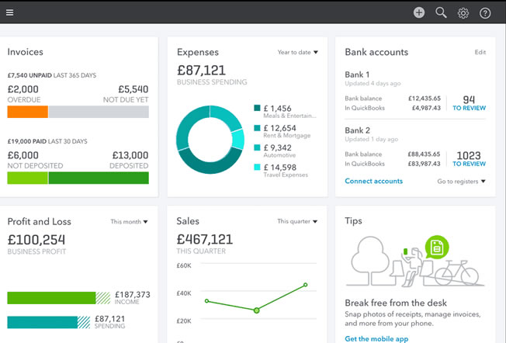The width and height of the screenshot is (506, 343).
Task: Open search with the magnifier icon
Action: click(441, 12)
